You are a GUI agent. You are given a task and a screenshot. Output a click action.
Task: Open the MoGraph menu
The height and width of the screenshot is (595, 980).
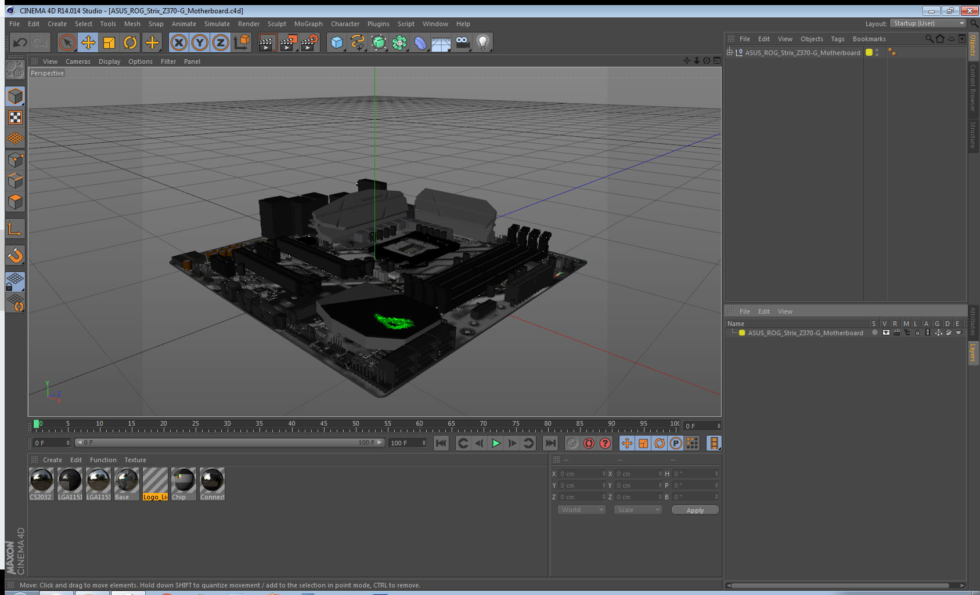[308, 24]
